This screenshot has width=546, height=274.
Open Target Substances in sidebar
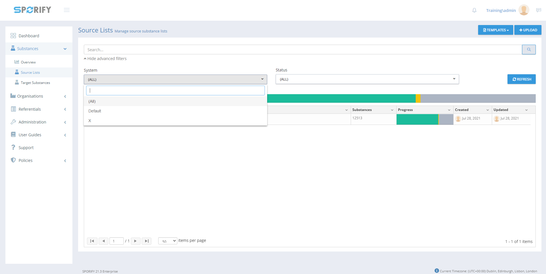[x=35, y=83]
